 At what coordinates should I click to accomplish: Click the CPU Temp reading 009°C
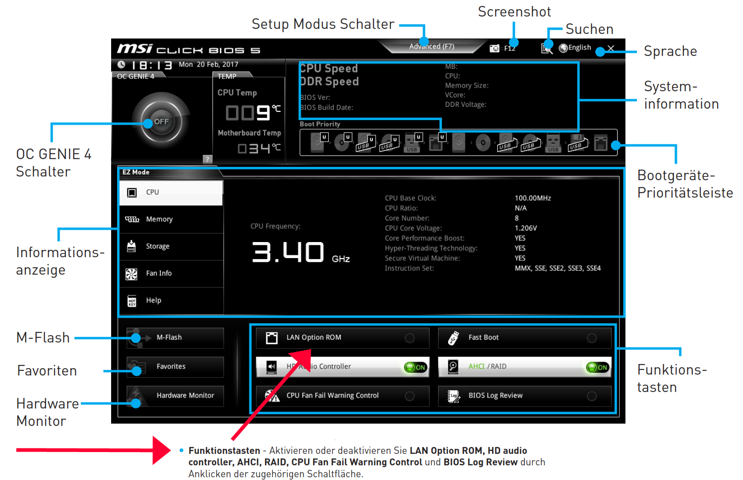pos(253,112)
